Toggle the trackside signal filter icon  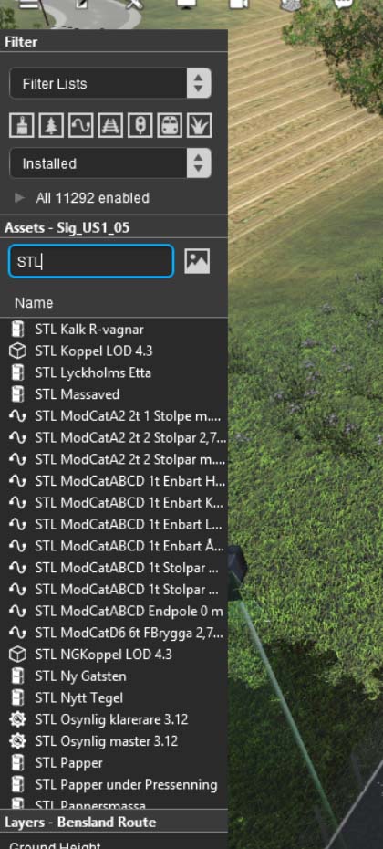point(140,126)
